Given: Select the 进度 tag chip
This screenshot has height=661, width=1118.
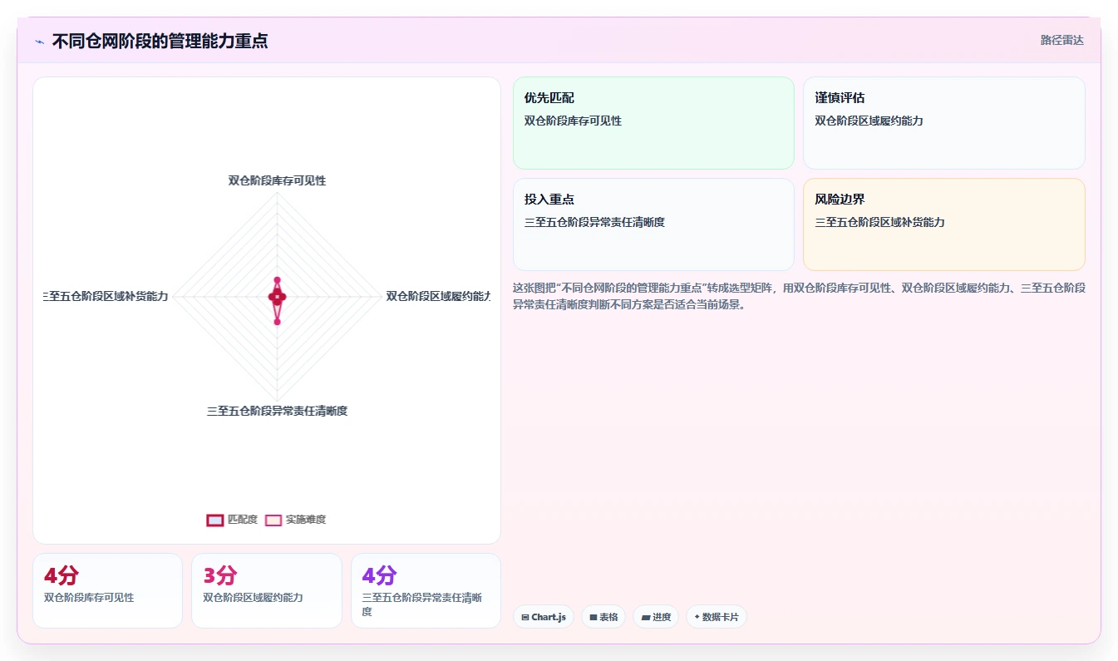Looking at the screenshot, I should [x=656, y=617].
